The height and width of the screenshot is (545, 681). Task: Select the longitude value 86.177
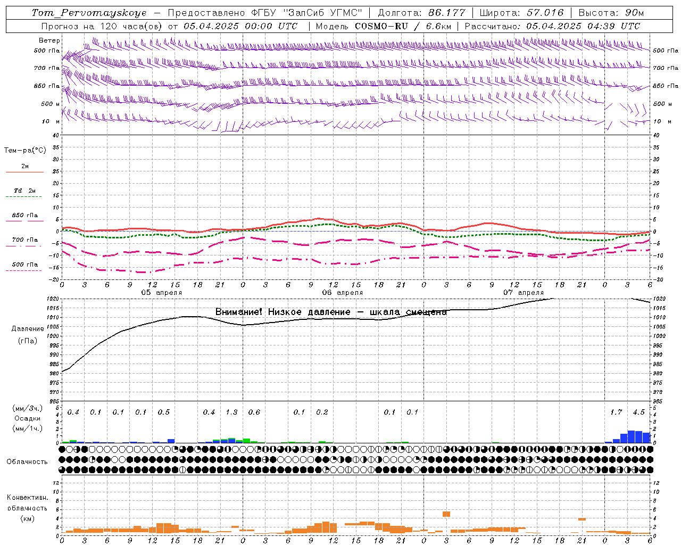(447, 13)
